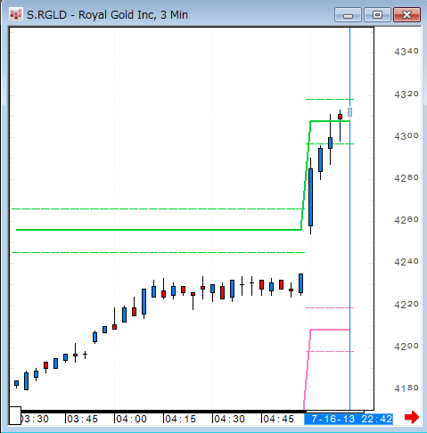Click the solid green indicator line near 4255
The height and width of the screenshot is (433, 427).
[159, 230]
